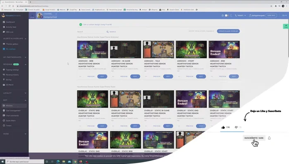The height and width of the screenshot is (164, 289).
Task: Click the Windows taskbar search box
Action: click(x=24, y=162)
